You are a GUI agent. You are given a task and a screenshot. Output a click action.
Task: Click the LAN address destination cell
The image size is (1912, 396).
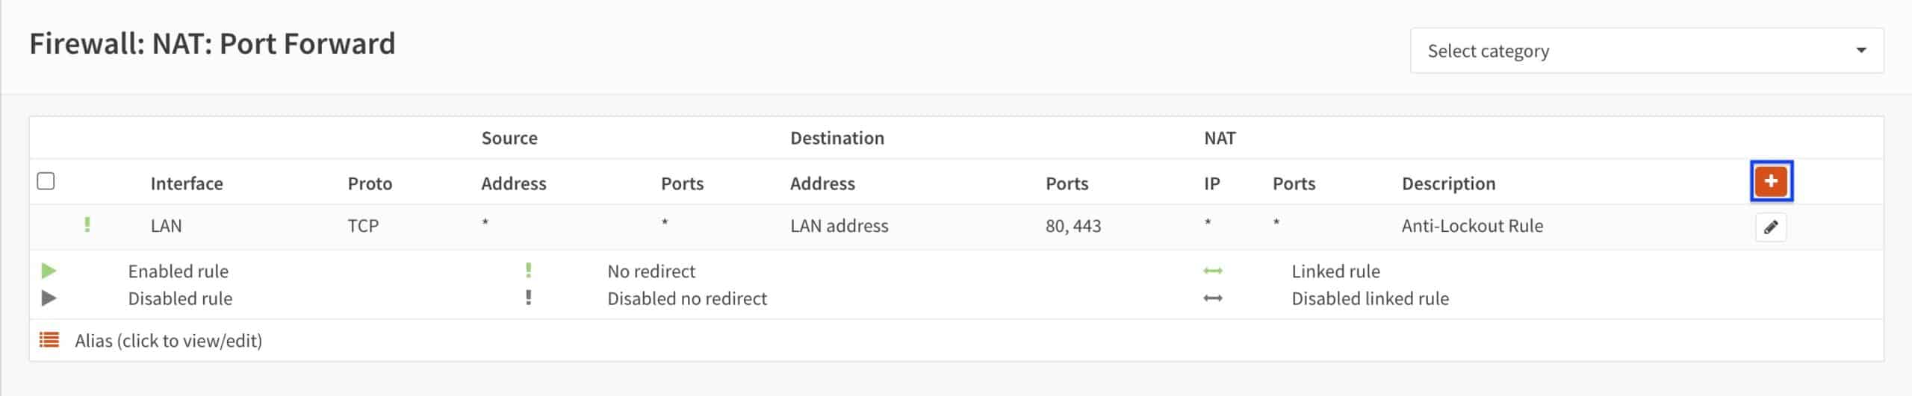point(839,226)
